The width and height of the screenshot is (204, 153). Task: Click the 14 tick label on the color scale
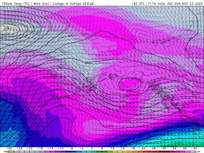(123, 148)
